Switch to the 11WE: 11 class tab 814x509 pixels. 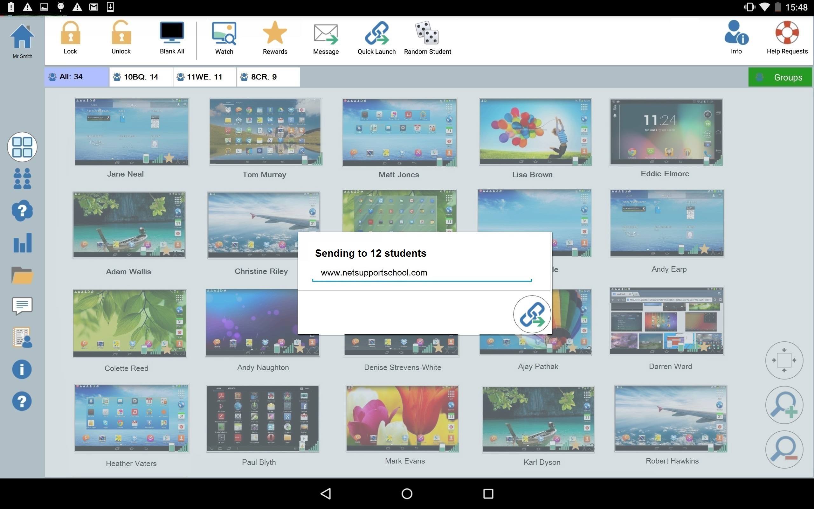204,77
